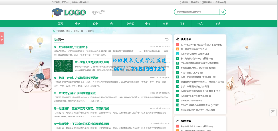This screenshot has width=278, height=131.
Task: Click the graduation cap LOGO image
Action: click(69, 12)
